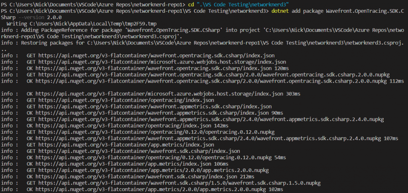Open GET link for wavefront.opentracing.sdk.csharp.2.0.0.nupkg
Viewport: 408px width, 193px height.
tap(214, 75)
